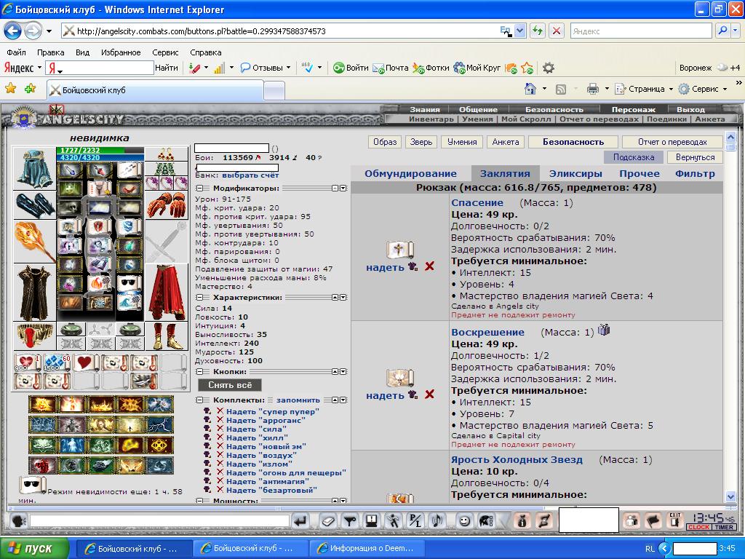This screenshot has height=559, width=745.
Task: Open the address bar dropdown
Action: pos(519,31)
